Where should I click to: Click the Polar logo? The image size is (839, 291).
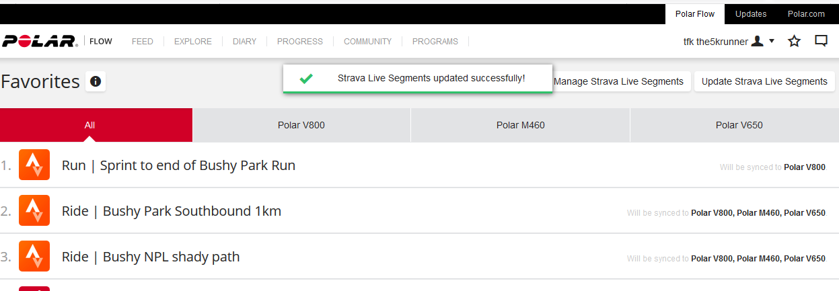tap(40, 42)
